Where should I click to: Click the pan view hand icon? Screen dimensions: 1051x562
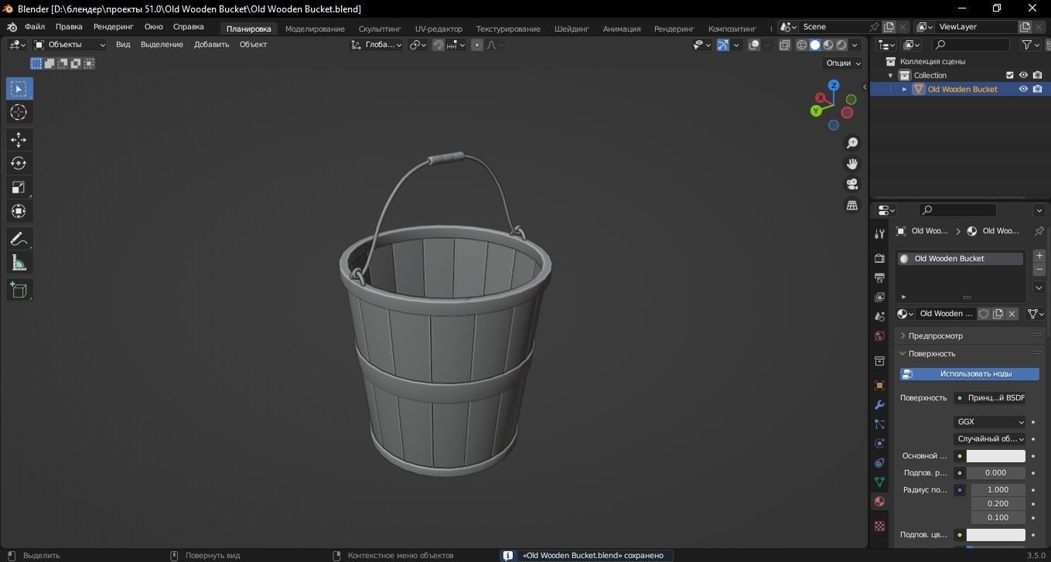click(852, 164)
